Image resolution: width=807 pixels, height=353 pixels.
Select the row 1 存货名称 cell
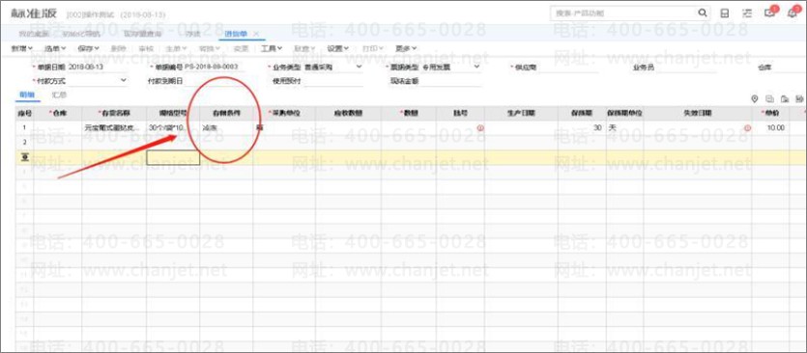click(x=114, y=127)
